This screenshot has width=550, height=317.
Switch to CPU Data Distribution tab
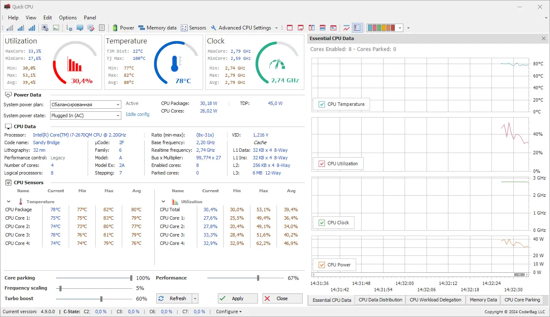(x=380, y=300)
